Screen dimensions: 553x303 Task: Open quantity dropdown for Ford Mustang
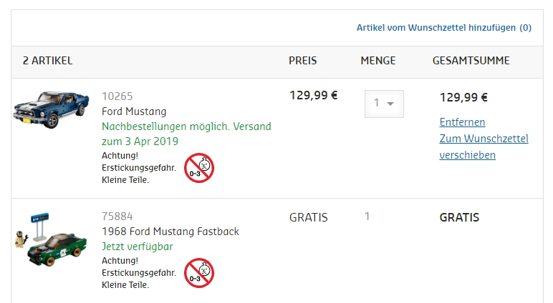(x=384, y=104)
